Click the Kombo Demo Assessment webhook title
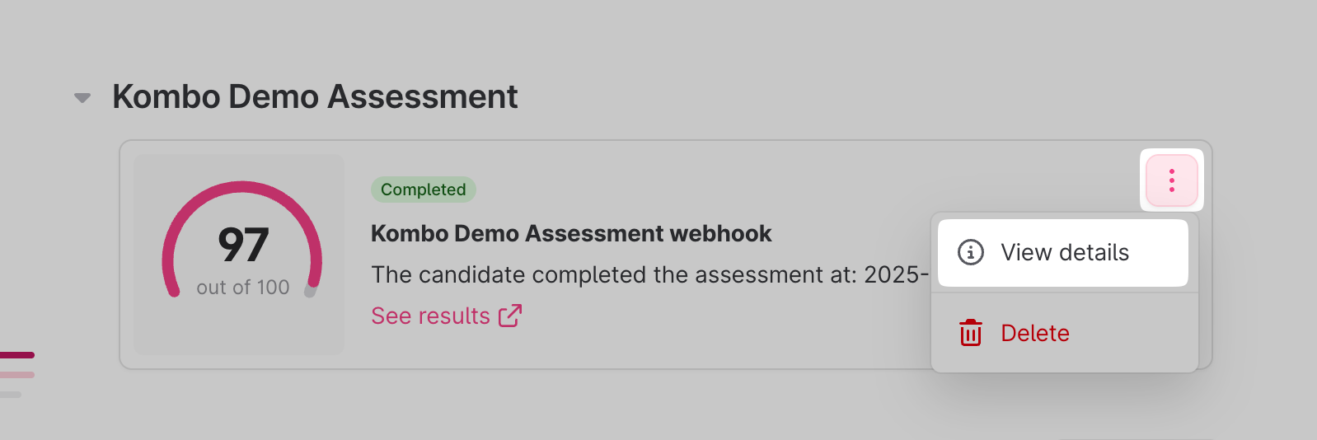 pos(570,234)
